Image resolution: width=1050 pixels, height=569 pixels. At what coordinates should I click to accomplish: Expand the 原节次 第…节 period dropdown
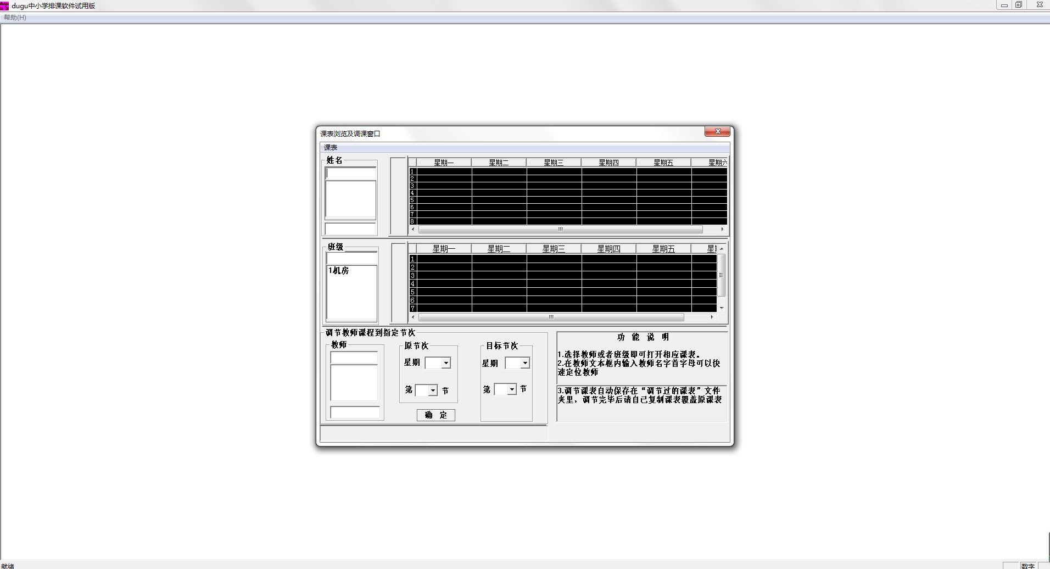coord(433,391)
